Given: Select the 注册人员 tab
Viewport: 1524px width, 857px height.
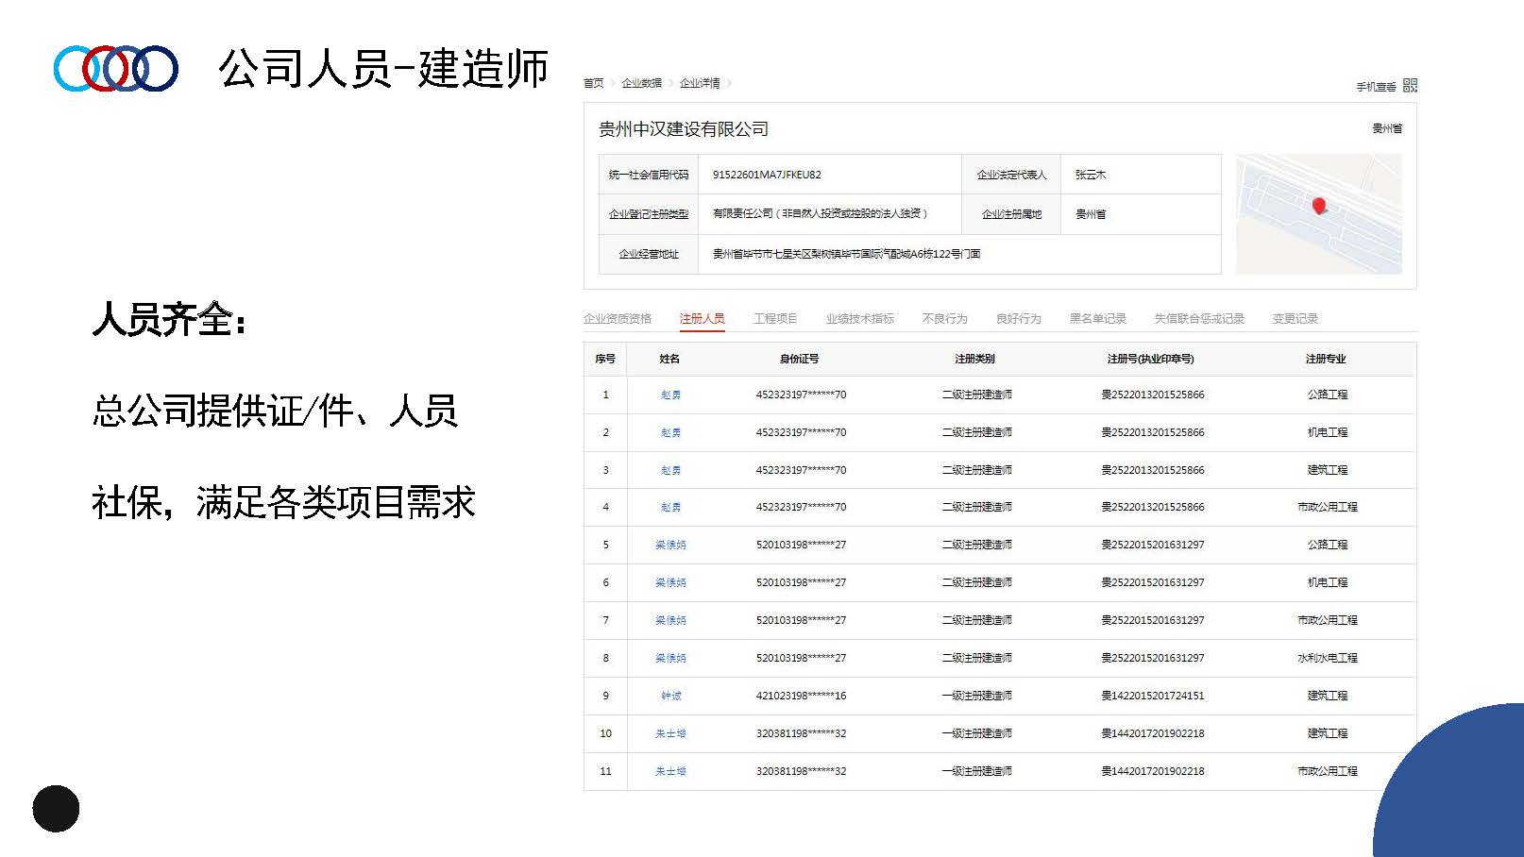Looking at the screenshot, I should [x=702, y=319].
